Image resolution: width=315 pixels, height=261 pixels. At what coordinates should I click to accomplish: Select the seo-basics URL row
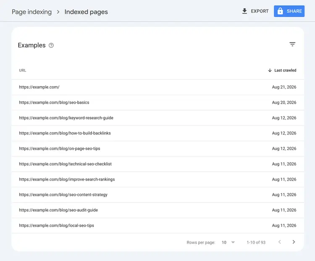[x=157, y=103]
